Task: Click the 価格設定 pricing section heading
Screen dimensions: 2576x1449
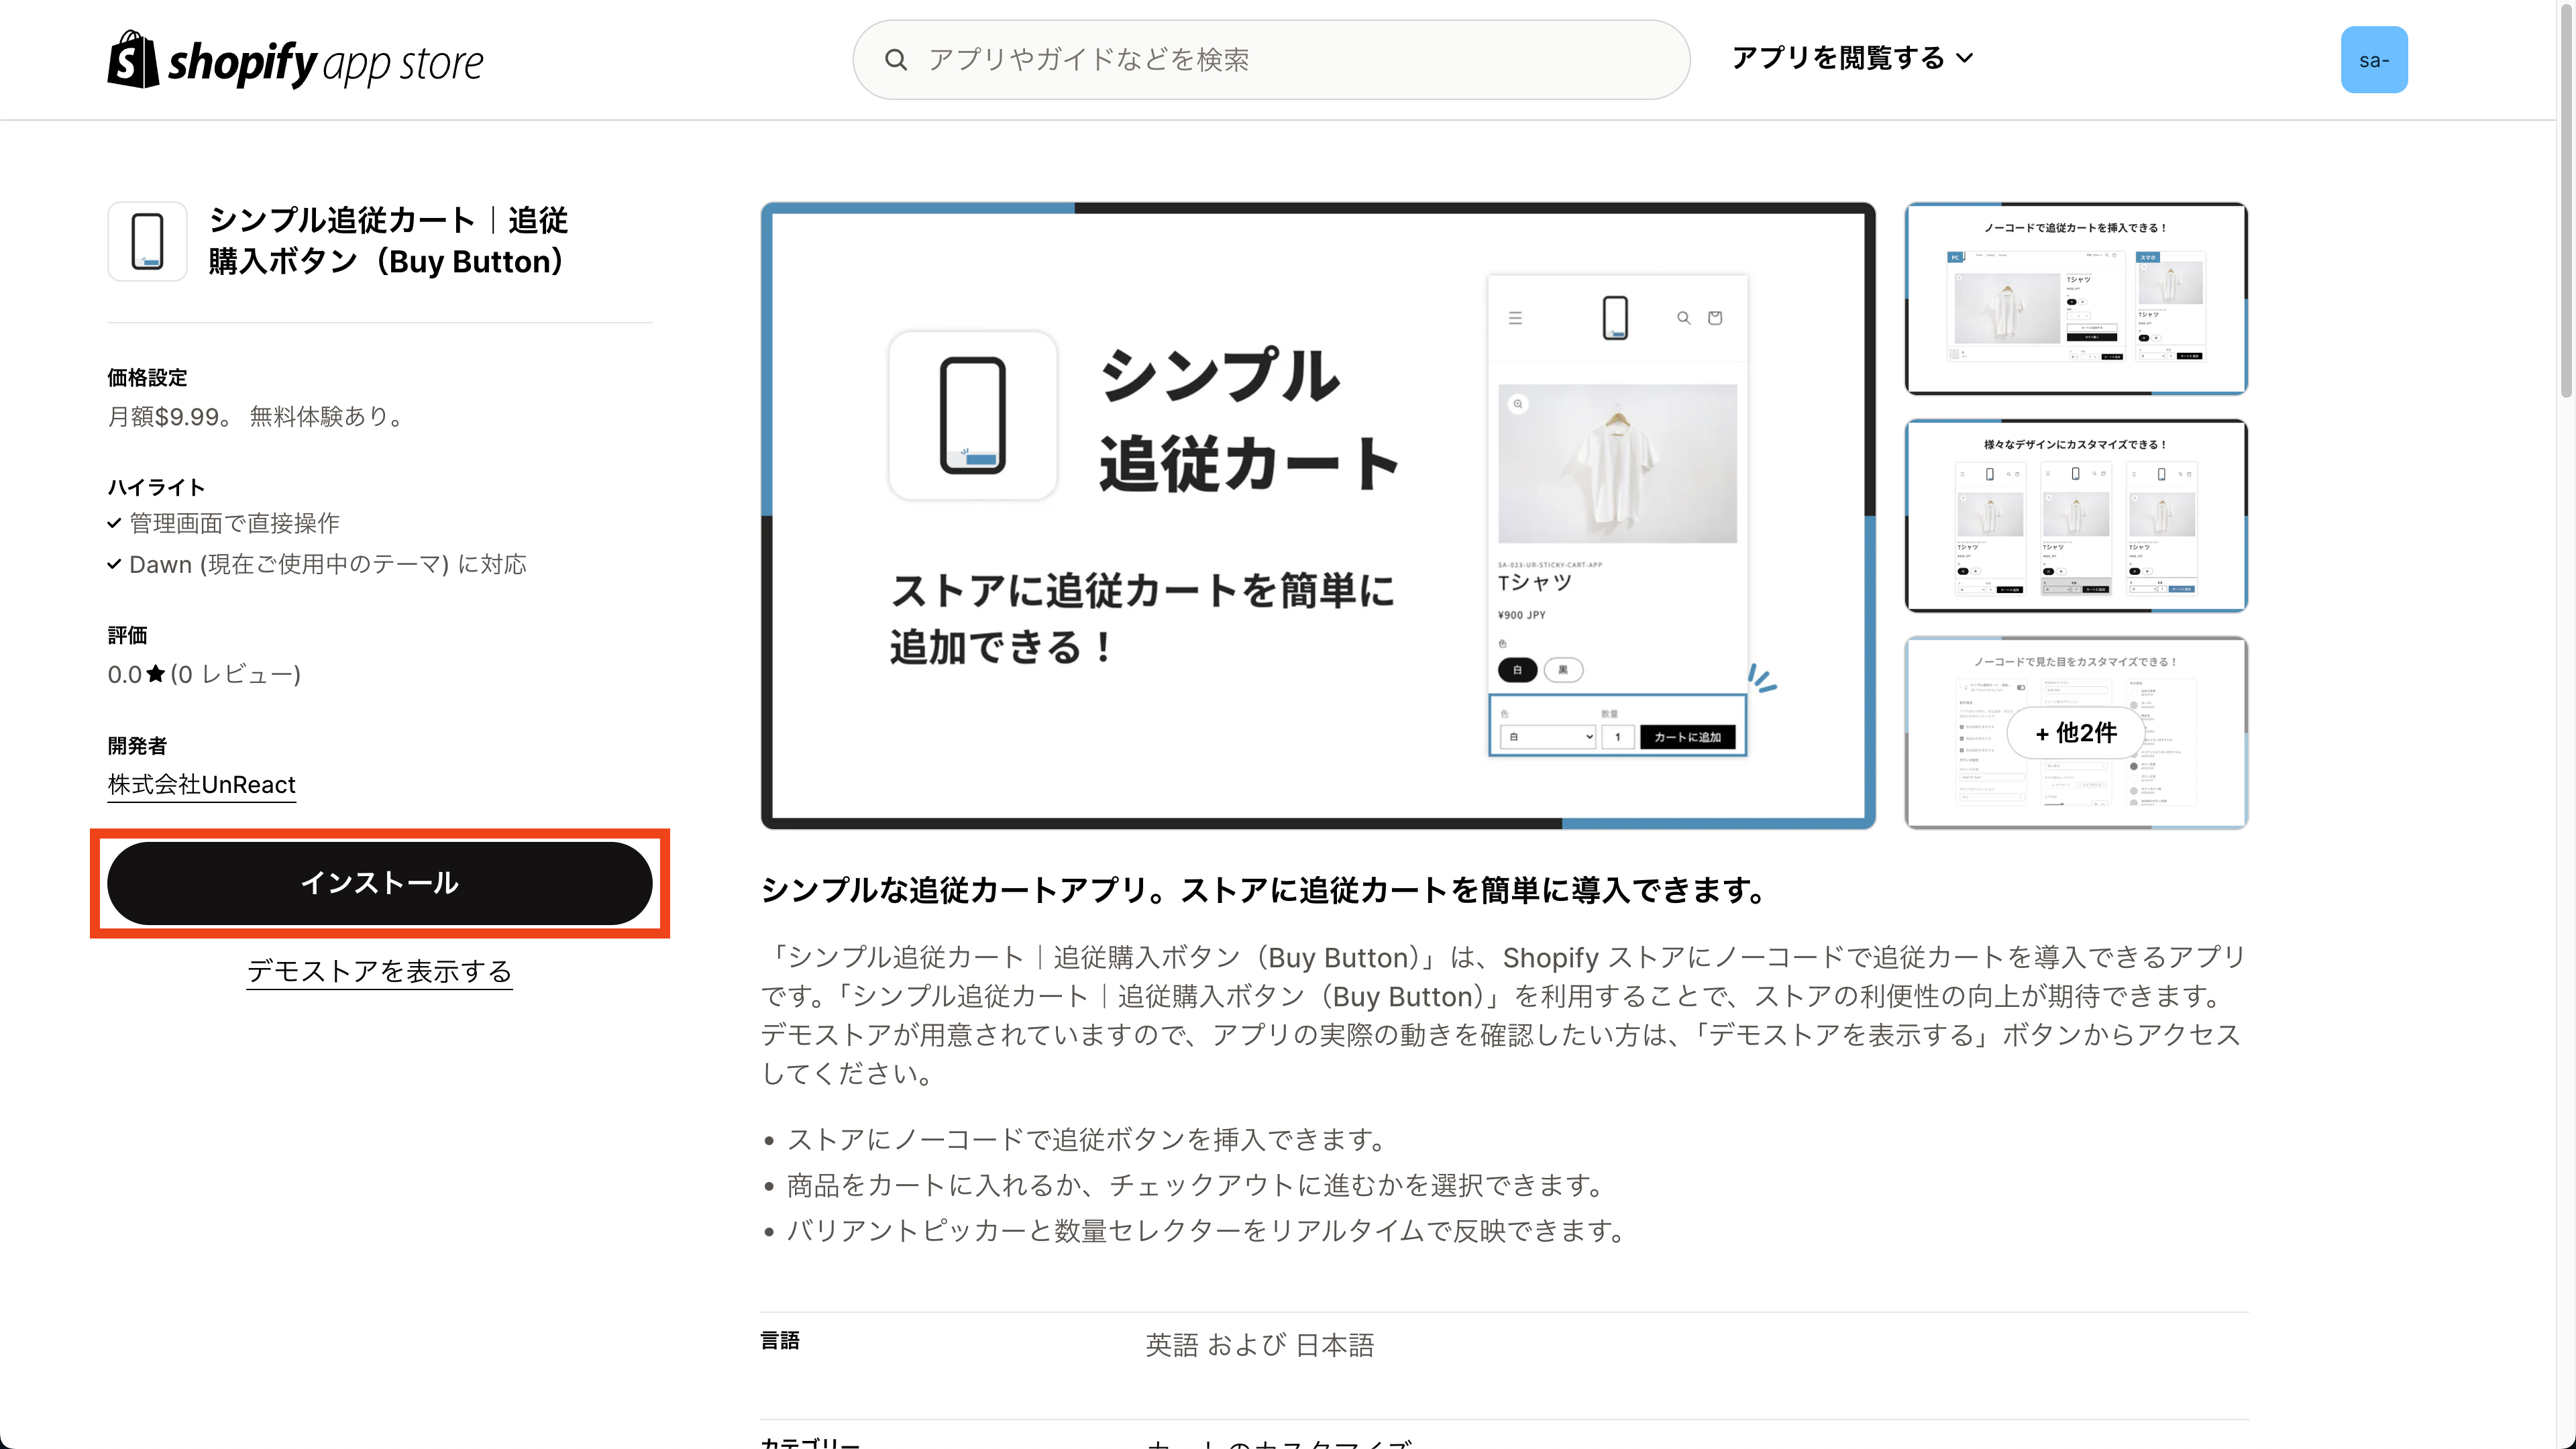Action: pyautogui.click(x=146, y=377)
